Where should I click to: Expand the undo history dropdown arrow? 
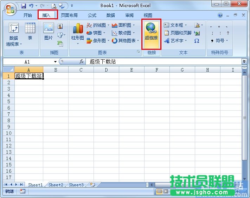pos(36,6)
